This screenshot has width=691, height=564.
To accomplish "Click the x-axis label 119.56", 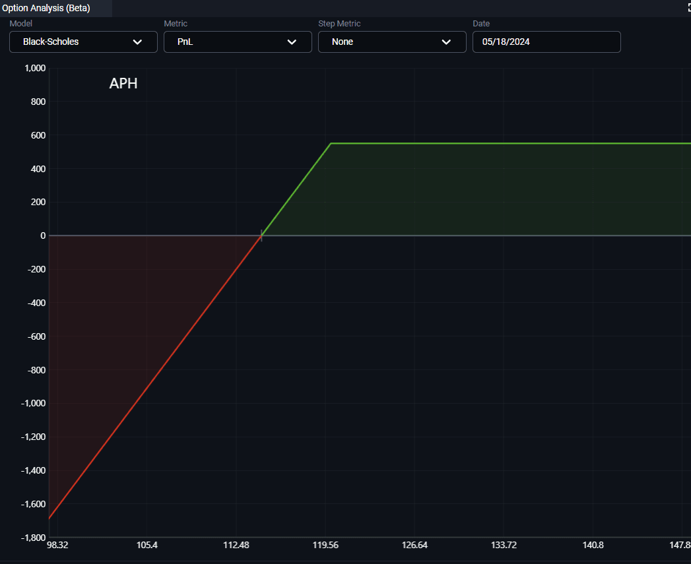I will pyautogui.click(x=325, y=545).
